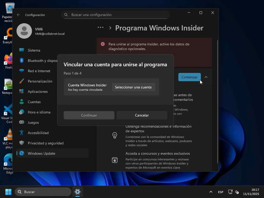Click the Programa Windows Insider title
Screen dimensions: 264x198
click(x=159, y=28)
